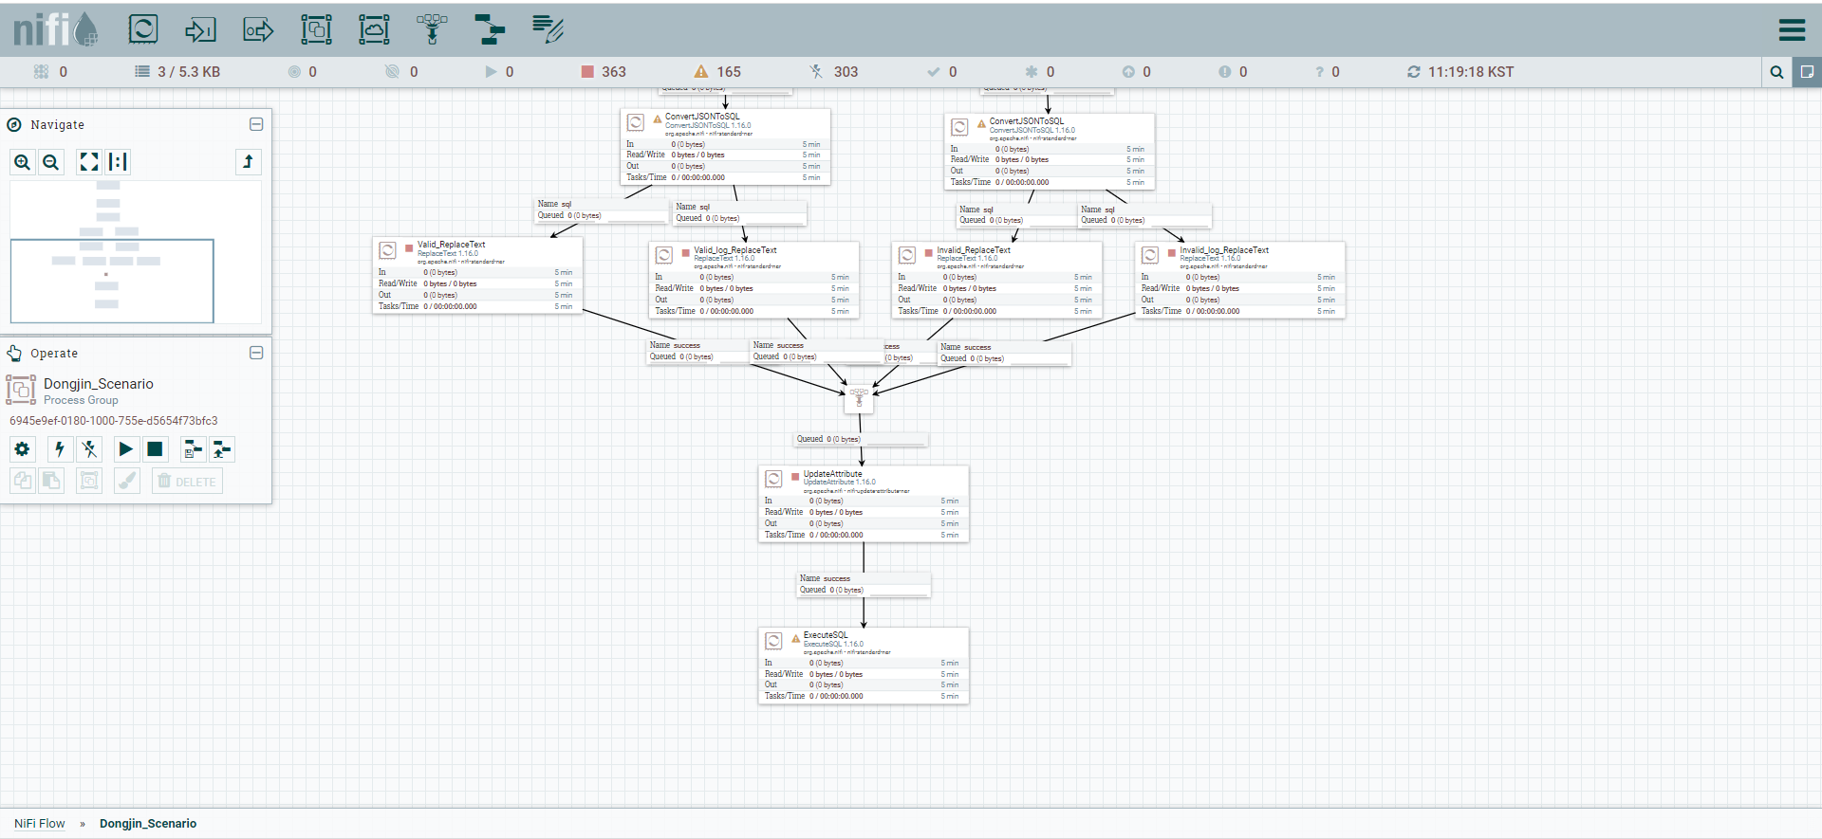The image size is (1822, 839).
Task: Open the bulletin board icon
Action: 1807,72
